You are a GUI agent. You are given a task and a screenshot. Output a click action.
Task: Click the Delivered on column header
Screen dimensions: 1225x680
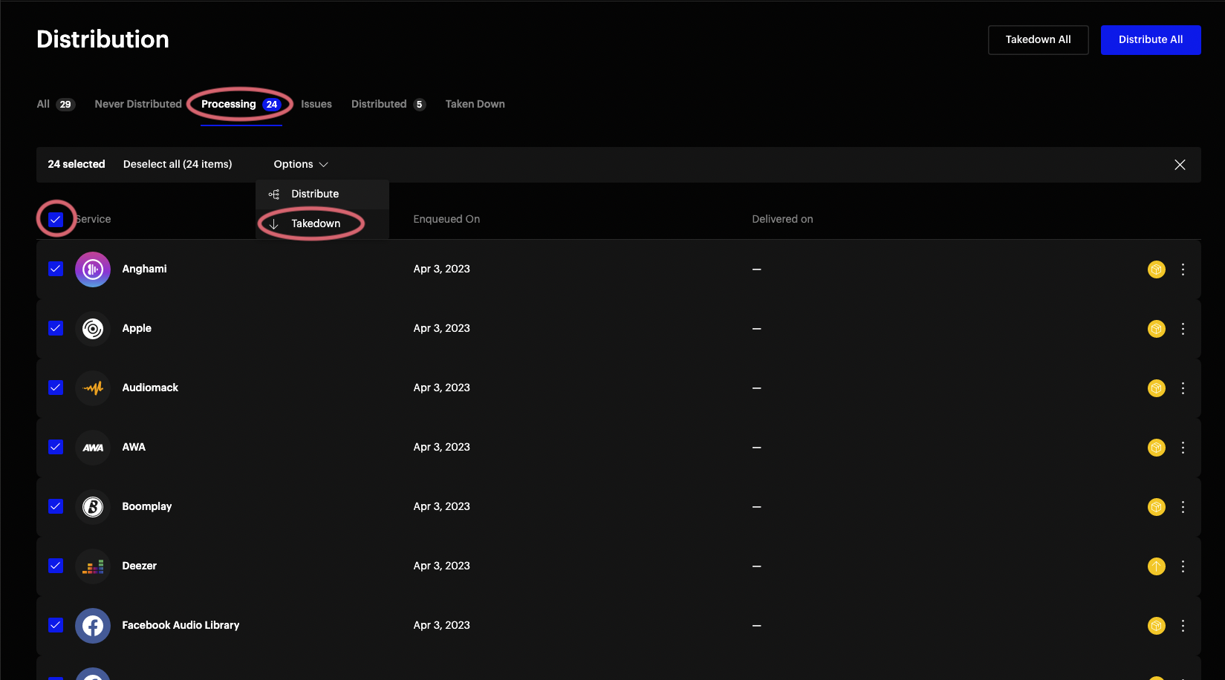point(782,219)
